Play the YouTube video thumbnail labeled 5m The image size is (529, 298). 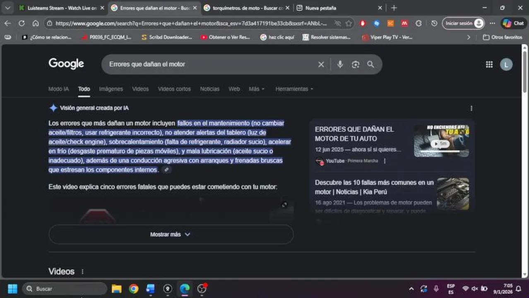441,141
